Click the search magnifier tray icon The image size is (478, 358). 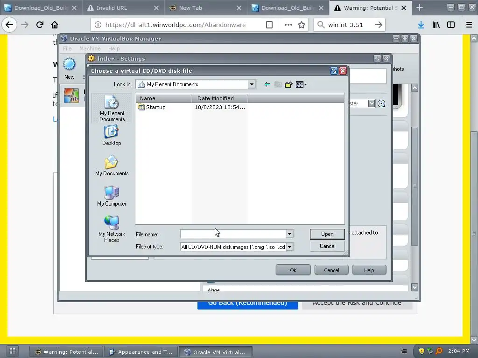(x=439, y=351)
